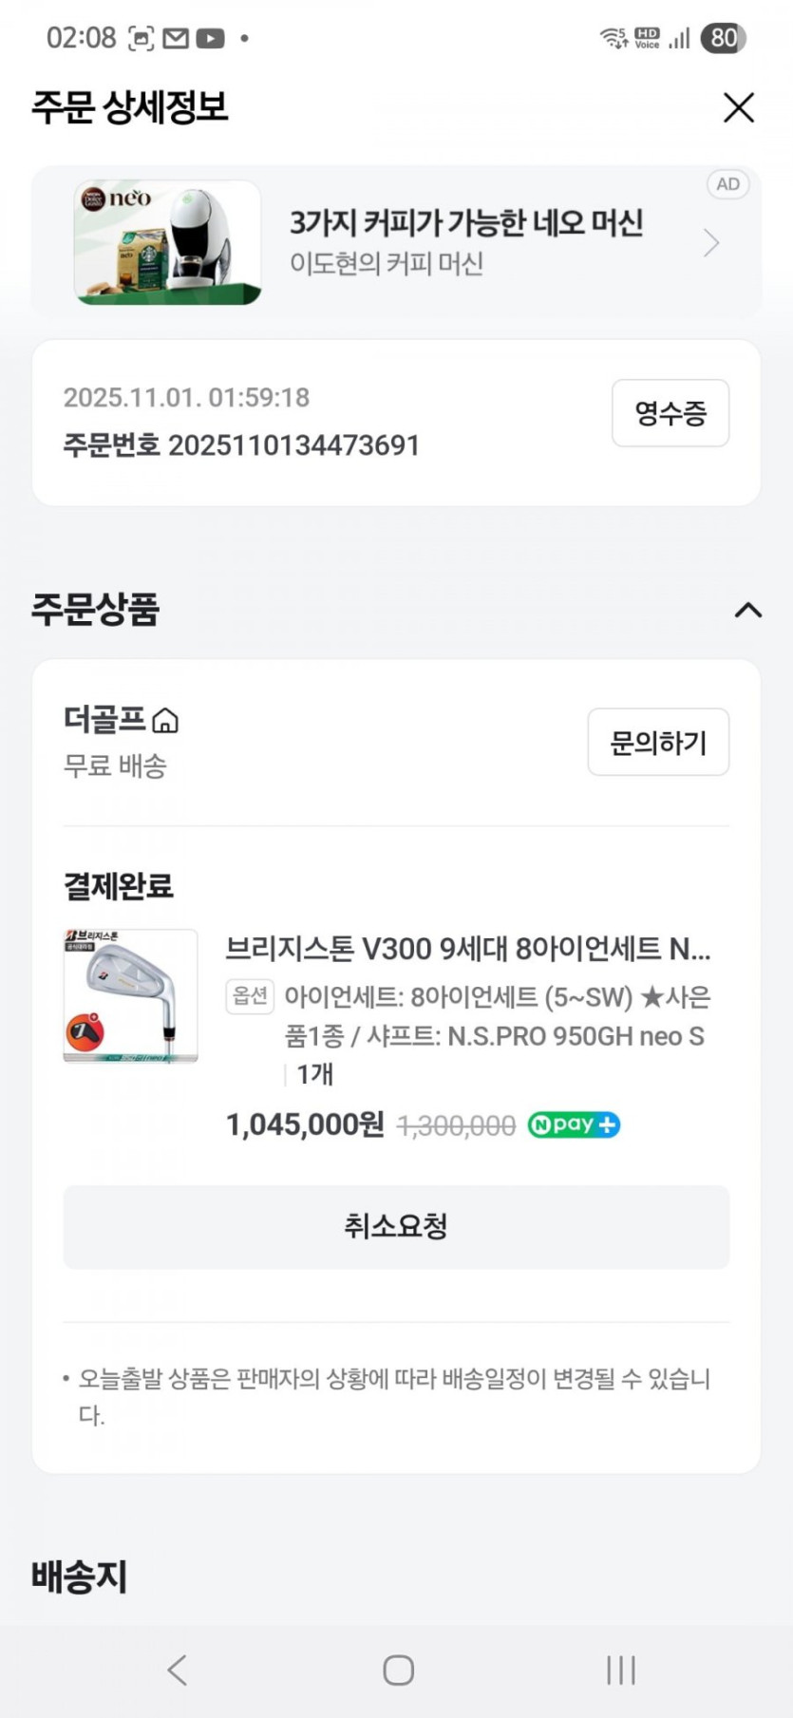Open the recent apps navigation icon
Viewport: 793px width, 1718px height.
[x=620, y=1670]
